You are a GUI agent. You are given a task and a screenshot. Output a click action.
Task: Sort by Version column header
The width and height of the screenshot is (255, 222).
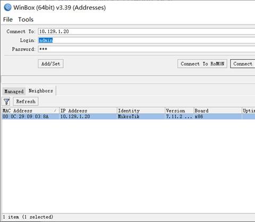(179, 111)
